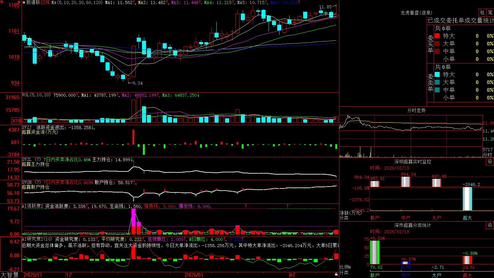The image size is (494, 278).
Task: Click the 2026/01 date marker on timeline
Action: point(195,275)
